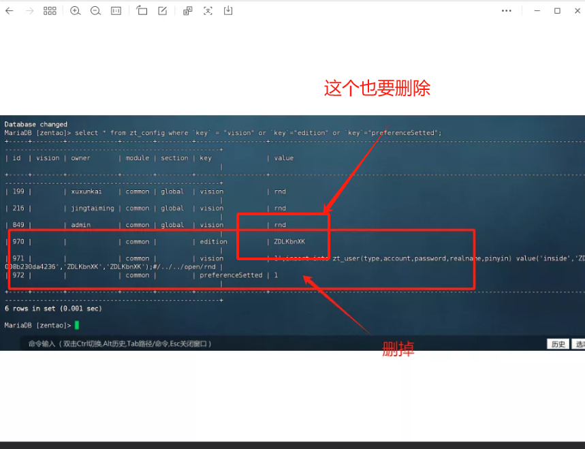The height and width of the screenshot is (449, 585).
Task: Click the 'edition' key cell
Action: 213,241
